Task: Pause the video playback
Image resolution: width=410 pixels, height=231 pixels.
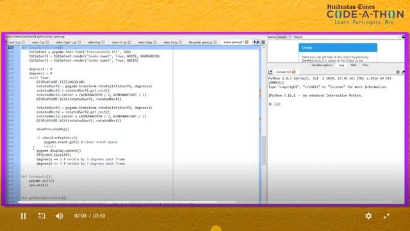Action: 23,216
